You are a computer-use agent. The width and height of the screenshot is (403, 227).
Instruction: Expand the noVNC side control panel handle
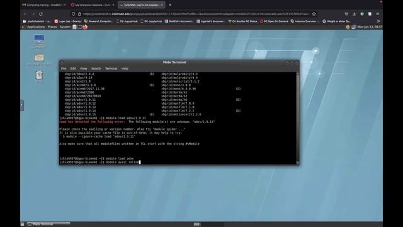tap(22, 105)
